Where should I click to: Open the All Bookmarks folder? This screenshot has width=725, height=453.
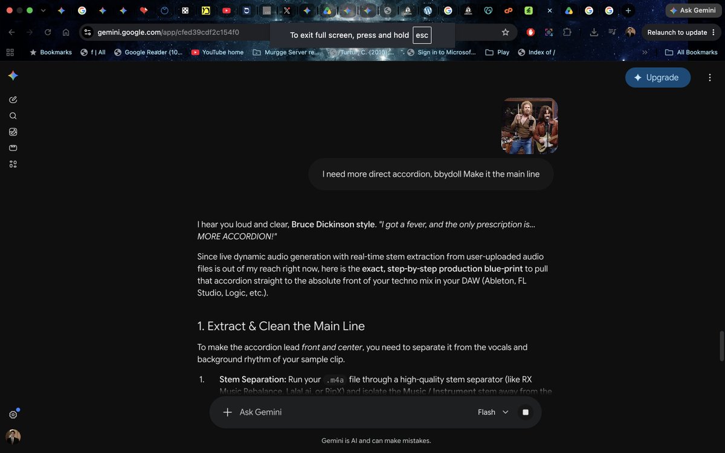pyautogui.click(x=691, y=53)
